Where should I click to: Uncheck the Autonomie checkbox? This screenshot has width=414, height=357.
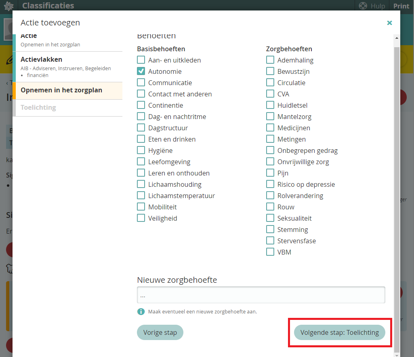pyautogui.click(x=141, y=71)
